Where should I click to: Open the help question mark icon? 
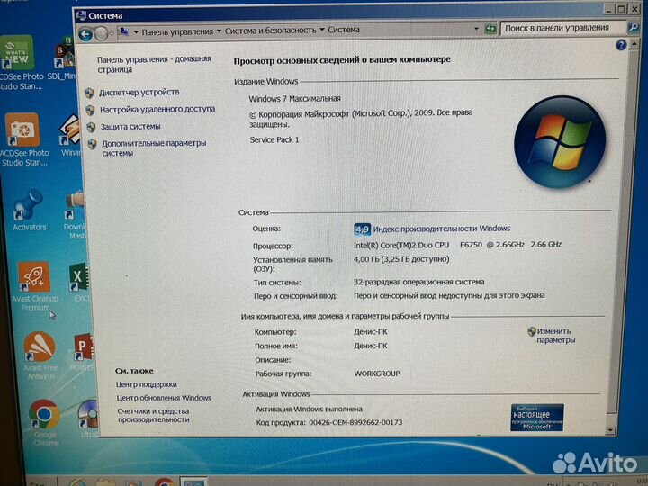point(621,45)
